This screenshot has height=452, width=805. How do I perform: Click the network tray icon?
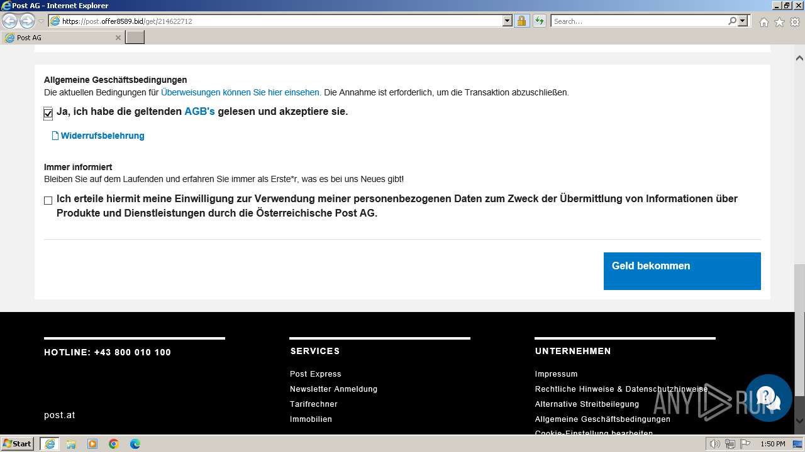click(x=730, y=444)
